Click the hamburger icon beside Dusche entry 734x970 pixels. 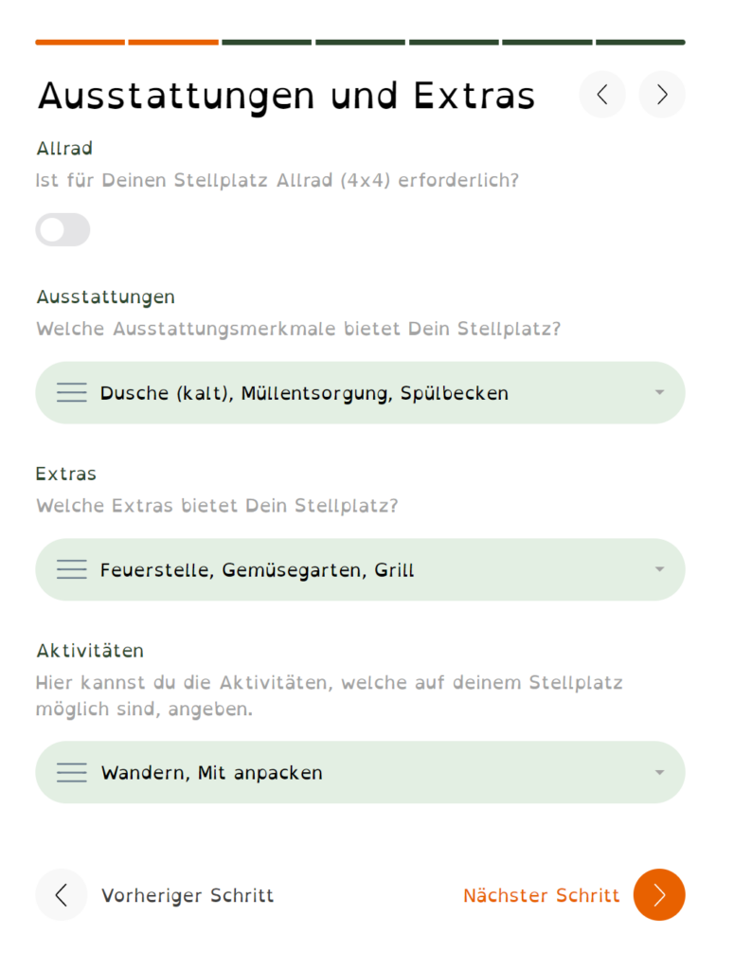pos(72,391)
